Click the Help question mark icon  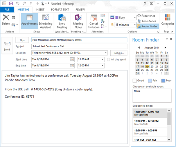click(x=145, y=4)
